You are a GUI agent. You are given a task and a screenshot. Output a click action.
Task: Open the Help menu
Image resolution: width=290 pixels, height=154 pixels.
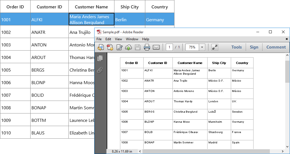[x=146, y=39]
